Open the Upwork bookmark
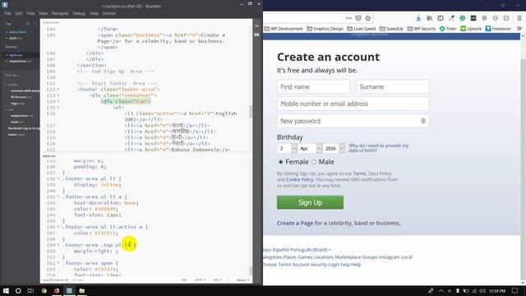 (x=471, y=29)
